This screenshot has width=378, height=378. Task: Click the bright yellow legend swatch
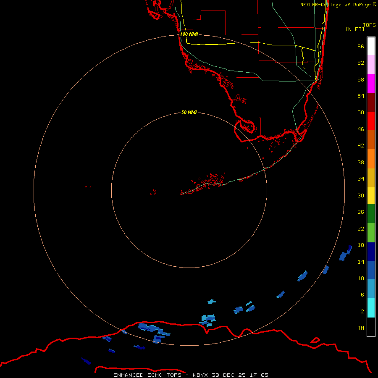pos(371,195)
